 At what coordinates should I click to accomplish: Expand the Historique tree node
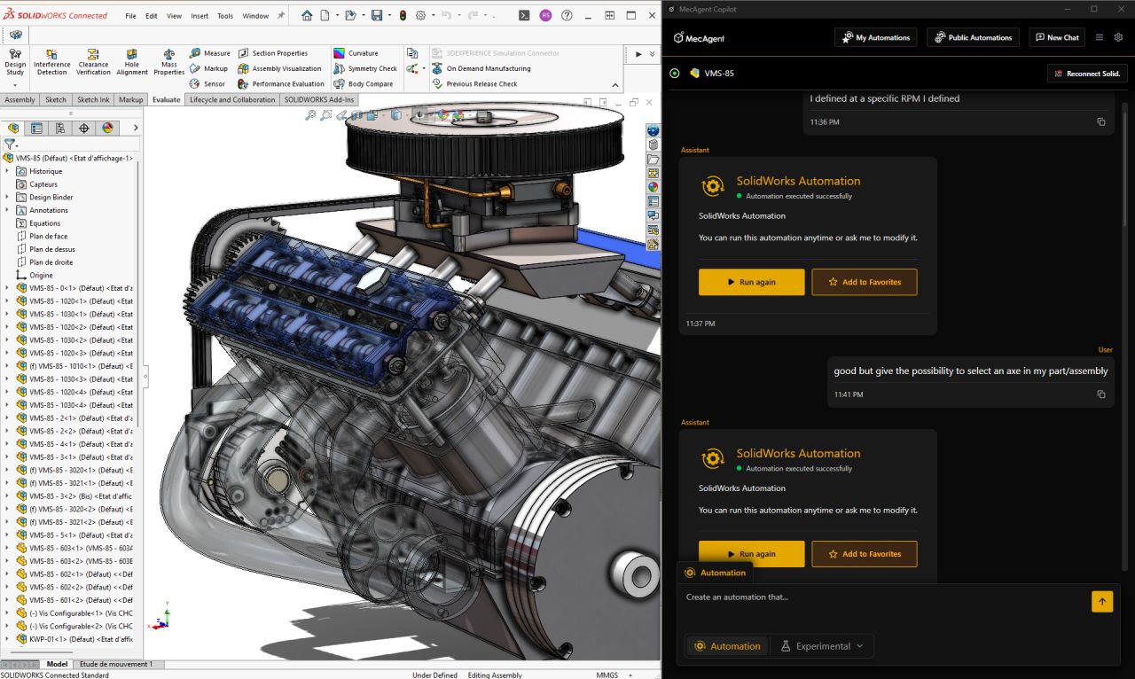pyautogui.click(x=7, y=171)
